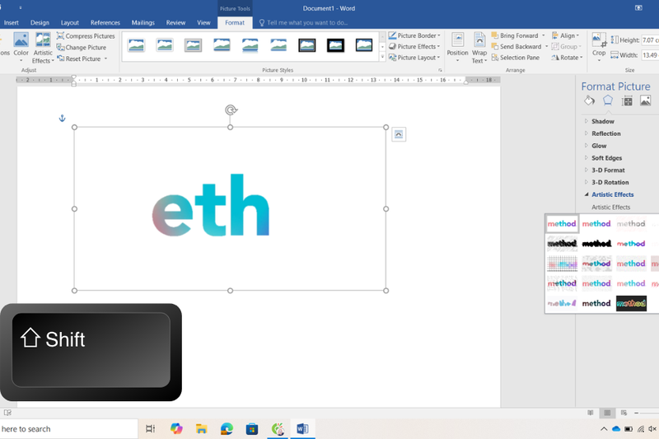This screenshot has height=439, width=659.
Task: Select the Format tab
Action: pyautogui.click(x=235, y=23)
